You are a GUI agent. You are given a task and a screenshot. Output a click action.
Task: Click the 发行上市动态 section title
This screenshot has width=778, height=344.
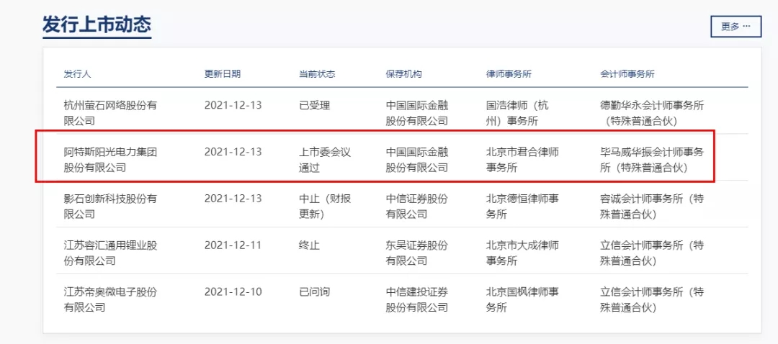tap(97, 24)
